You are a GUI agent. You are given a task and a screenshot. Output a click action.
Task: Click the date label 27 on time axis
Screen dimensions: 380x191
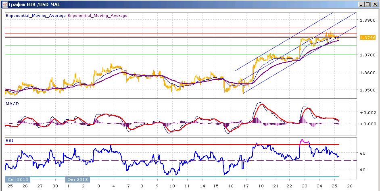click(40, 186)
